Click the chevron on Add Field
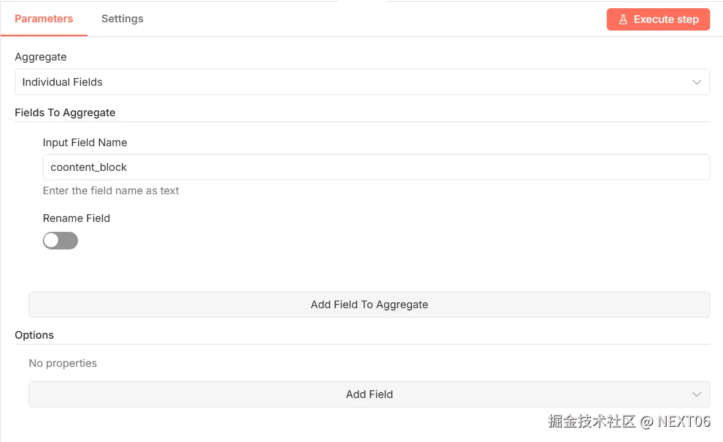This screenshot has height=442, width=723. click(697, 394)
